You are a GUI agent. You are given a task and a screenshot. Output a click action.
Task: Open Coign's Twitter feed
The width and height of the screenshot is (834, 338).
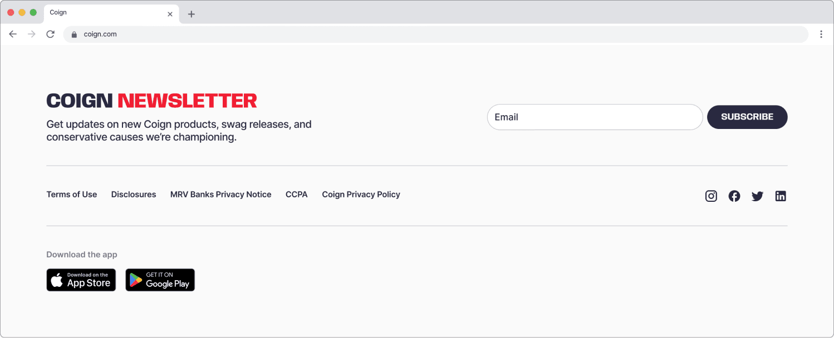[x=757, y=196]
